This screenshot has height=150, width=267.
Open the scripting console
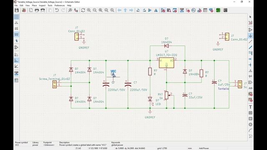[225, 10]
